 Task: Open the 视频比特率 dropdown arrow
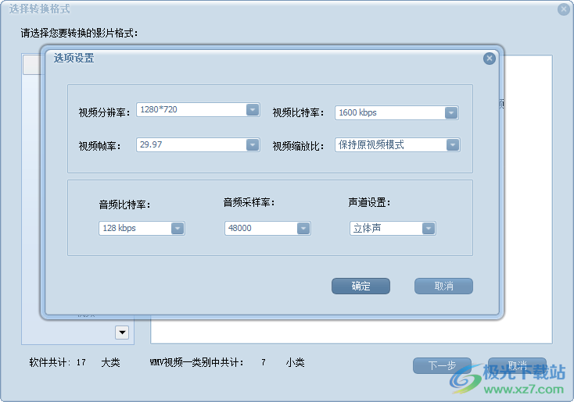(x=451, y=113)
